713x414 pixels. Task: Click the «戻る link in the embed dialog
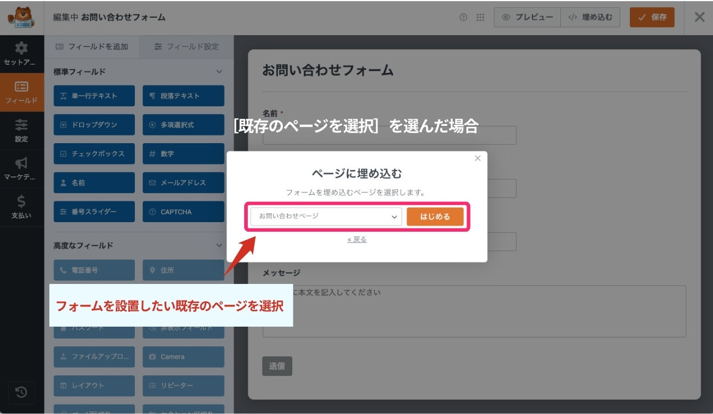click(x=356, y=238)
